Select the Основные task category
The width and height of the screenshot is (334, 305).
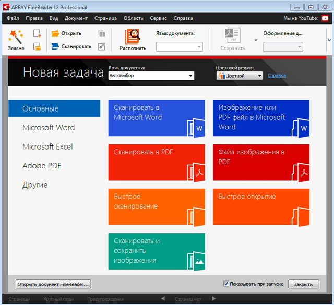pos(54,108)
